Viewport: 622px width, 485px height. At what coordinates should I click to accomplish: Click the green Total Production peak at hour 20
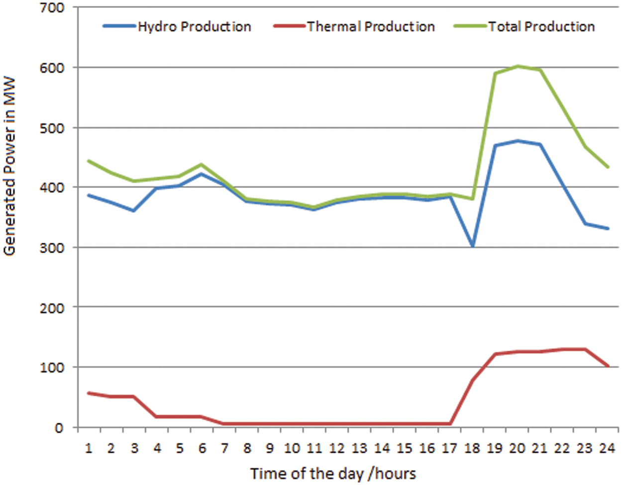tap(517, 66)
